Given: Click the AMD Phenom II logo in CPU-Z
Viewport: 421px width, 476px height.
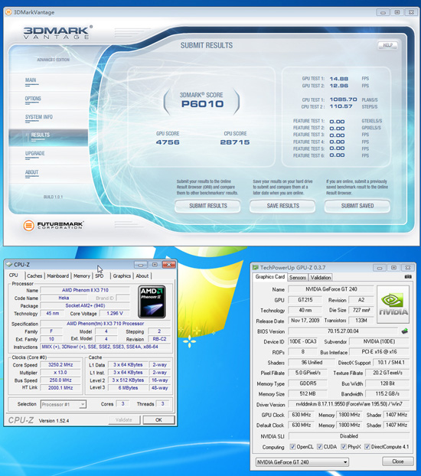Looking at the screenshot, I should (152, 302).
